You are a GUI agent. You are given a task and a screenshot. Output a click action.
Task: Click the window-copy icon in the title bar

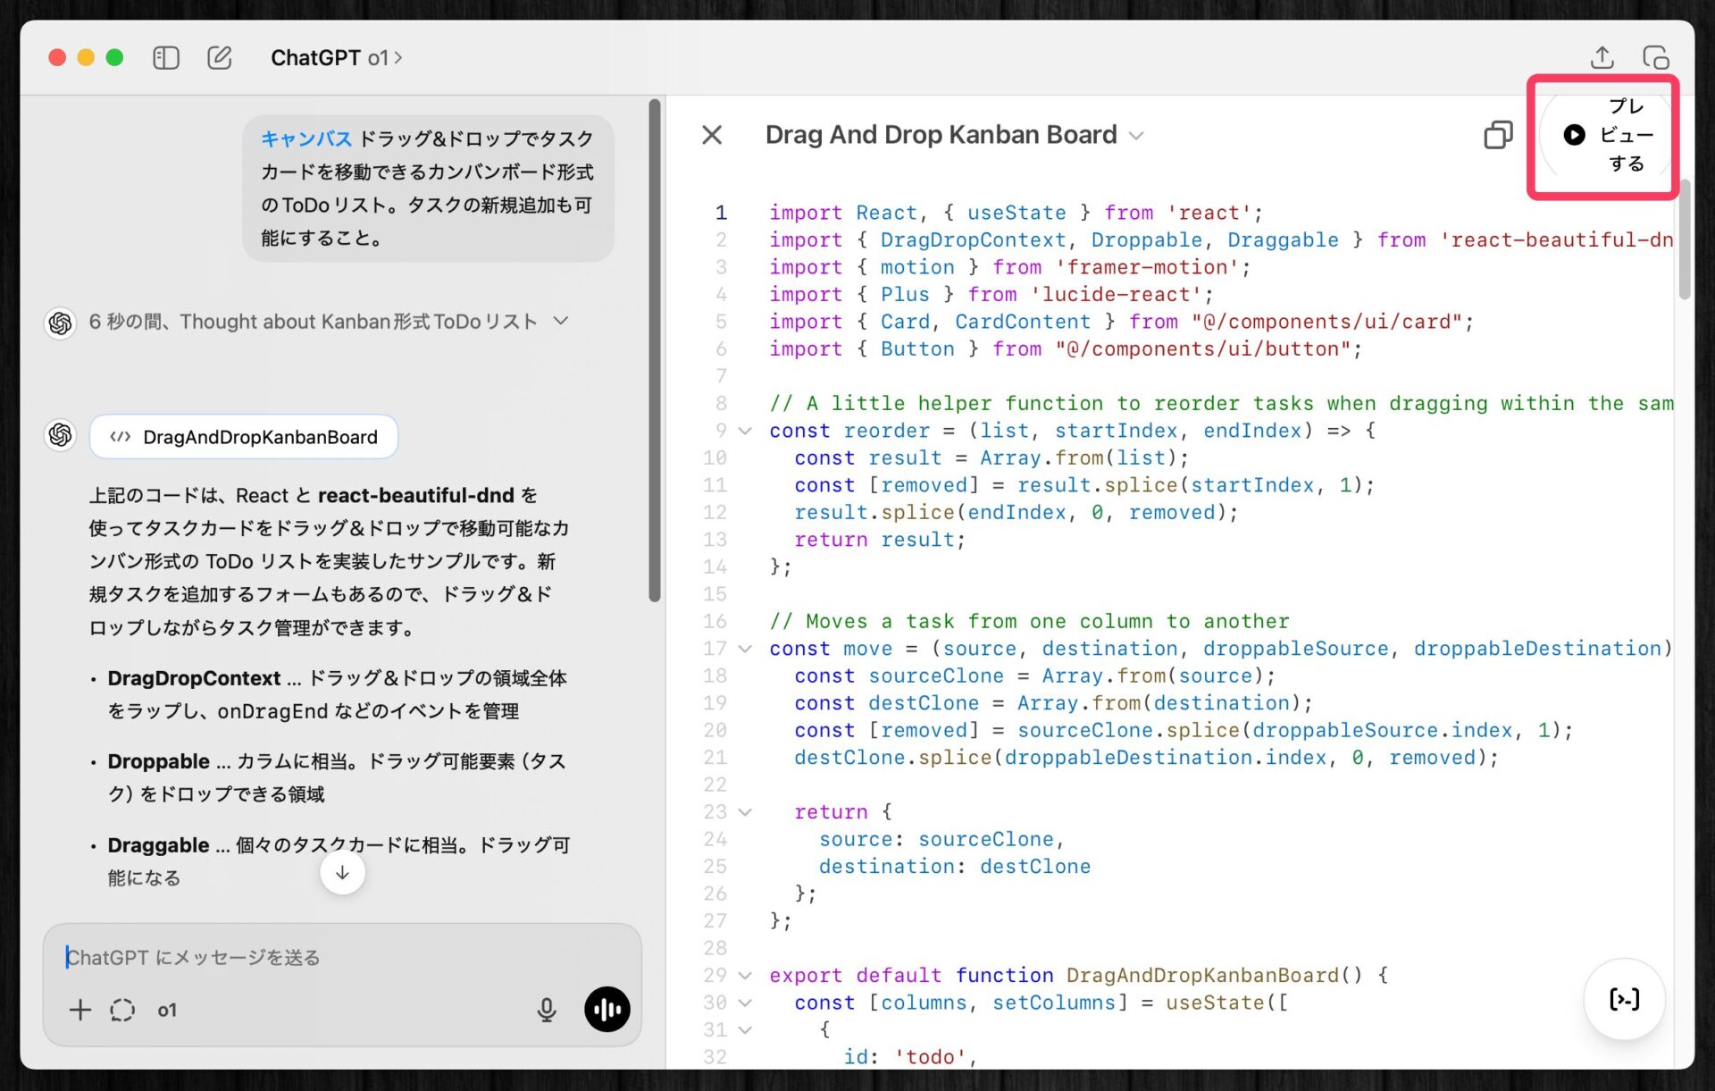point(1655,58)
